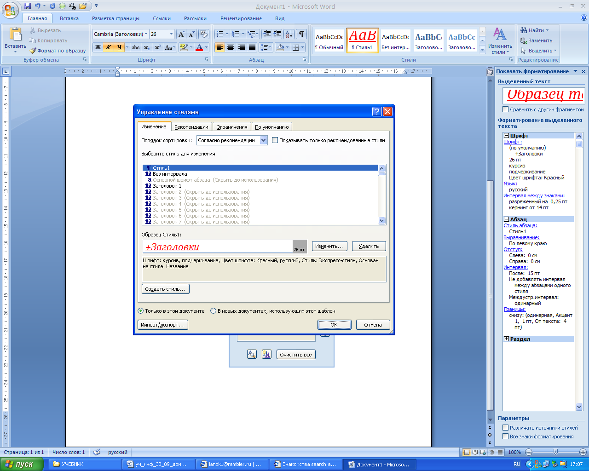Click Paste (Вставить) clipboard icon

pos(15,34)
